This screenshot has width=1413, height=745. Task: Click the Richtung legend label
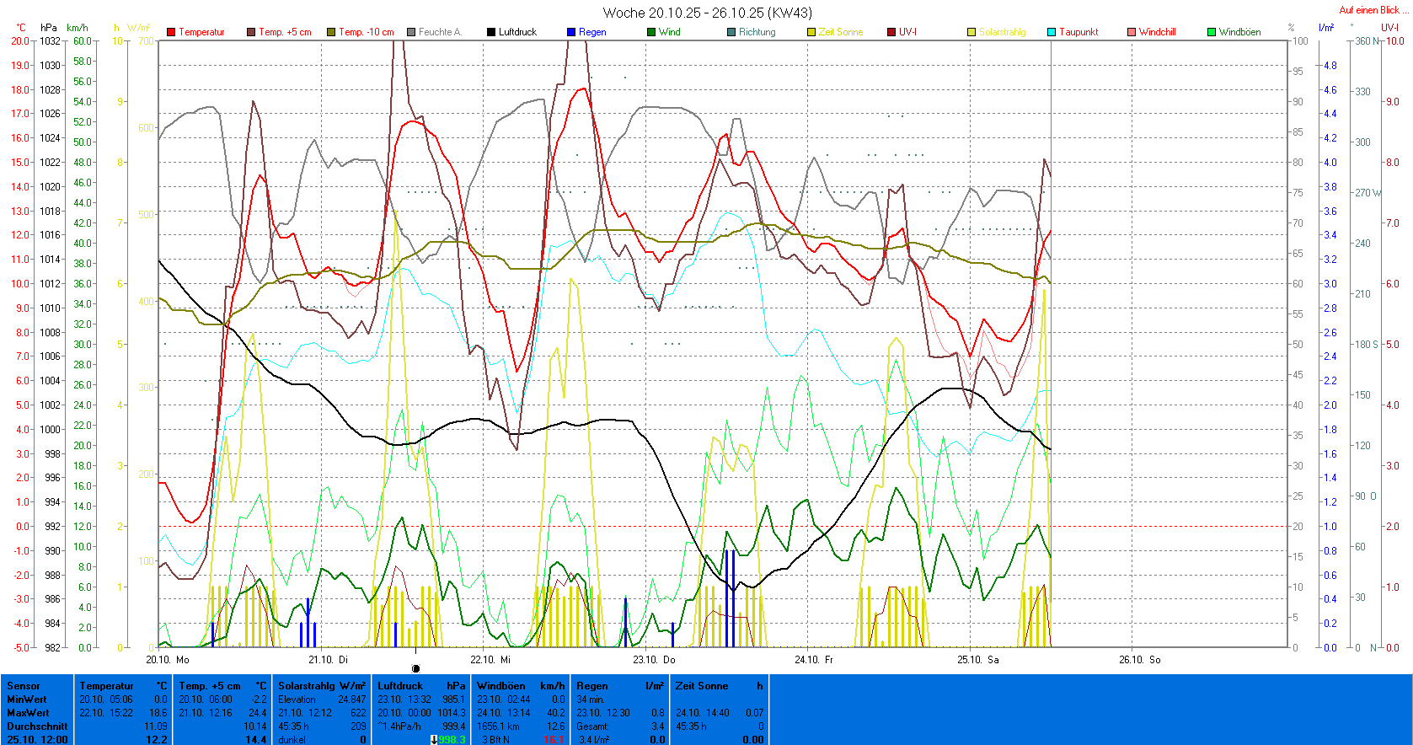click(x=757, y=32)
